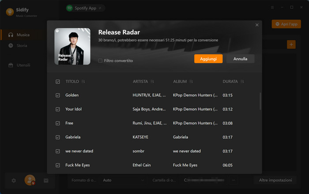Click the 06:05 duration value

(228, 165)
